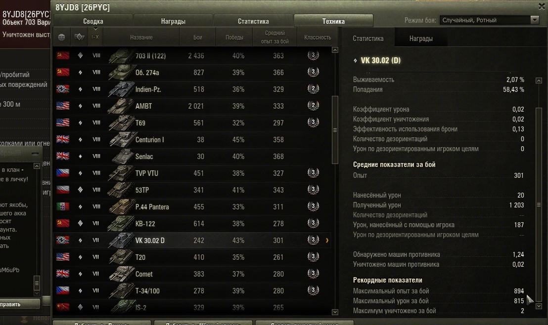Image resolution: width=548 pixels, height=325 pixels.
Task: Open the Статистика tab
Action: [253, 21]
